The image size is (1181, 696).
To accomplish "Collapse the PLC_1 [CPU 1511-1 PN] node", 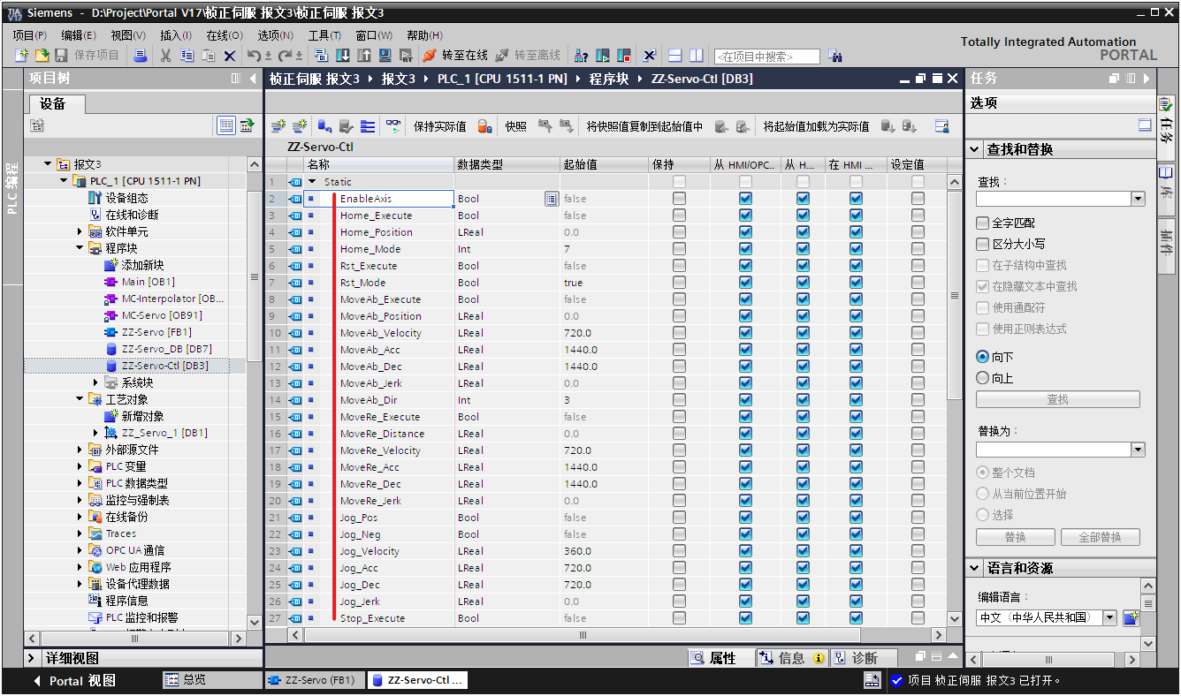I will coord(64,181).
